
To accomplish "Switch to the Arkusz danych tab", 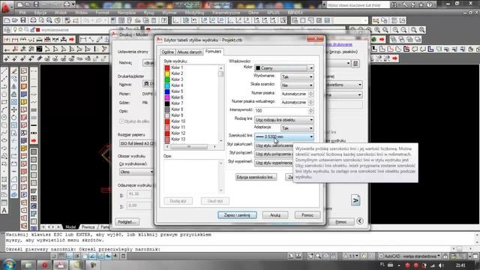I will (190, 52).
